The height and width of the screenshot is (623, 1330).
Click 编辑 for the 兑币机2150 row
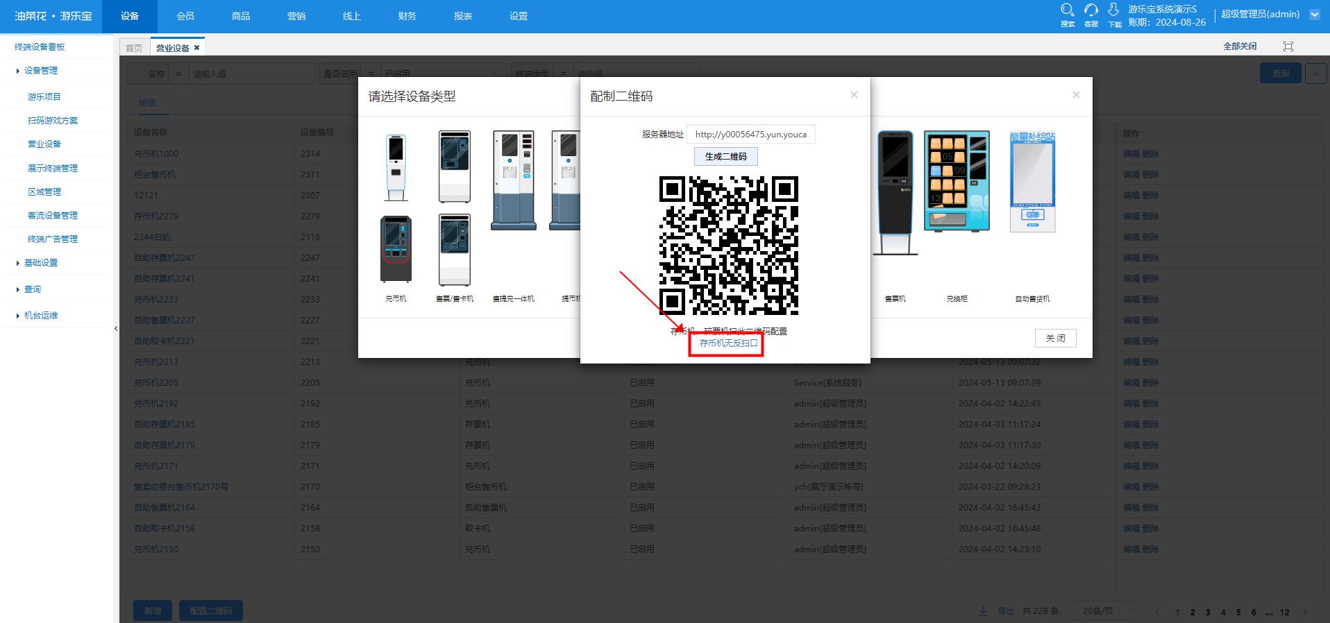click(x=1131, y=549)
